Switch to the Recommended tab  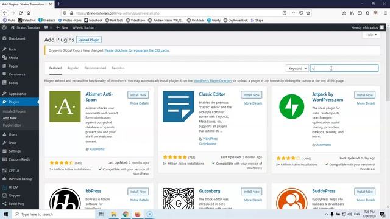[x=95, y=68]
